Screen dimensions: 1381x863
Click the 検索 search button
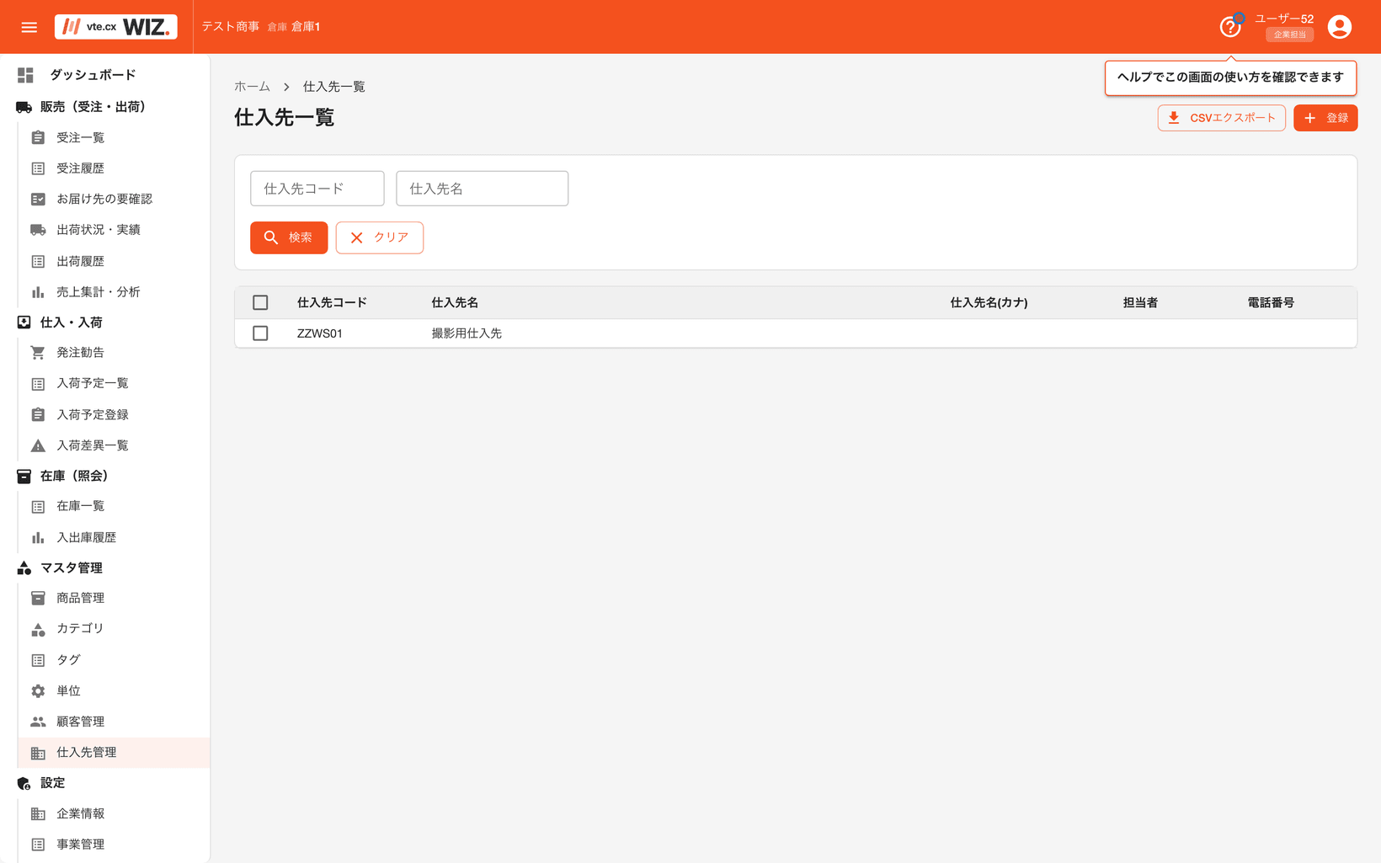pyautogui.click(x=289, y=237)
